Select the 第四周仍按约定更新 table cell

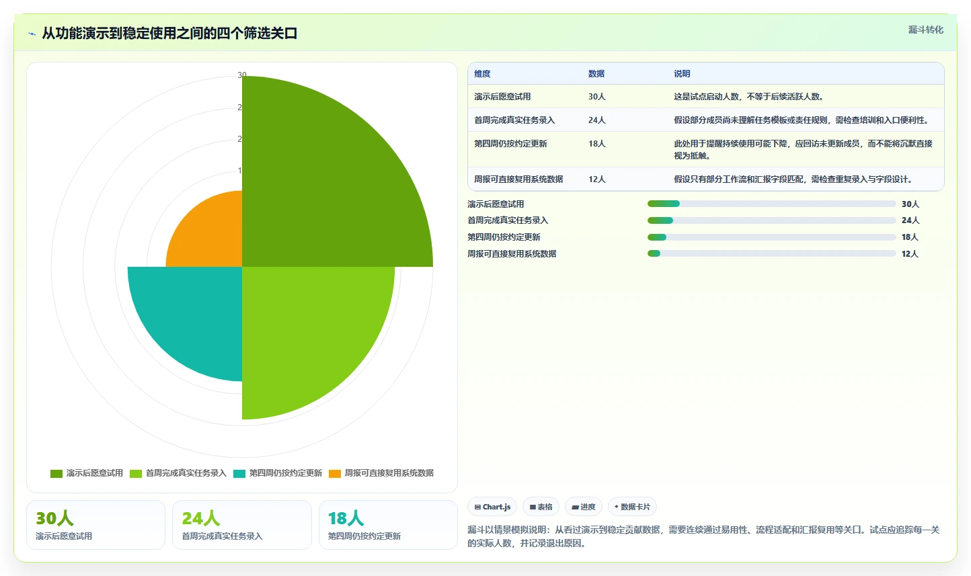point(510,144)
